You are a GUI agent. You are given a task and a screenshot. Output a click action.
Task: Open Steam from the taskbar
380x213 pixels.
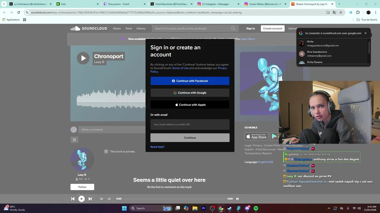(230, 208)
